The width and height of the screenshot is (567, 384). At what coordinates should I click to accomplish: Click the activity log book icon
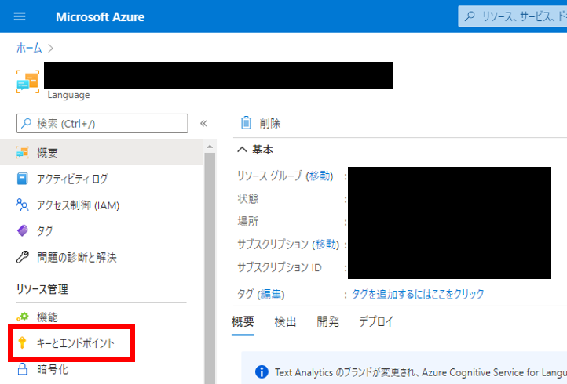pyautogui.click(x=23, y=179)
